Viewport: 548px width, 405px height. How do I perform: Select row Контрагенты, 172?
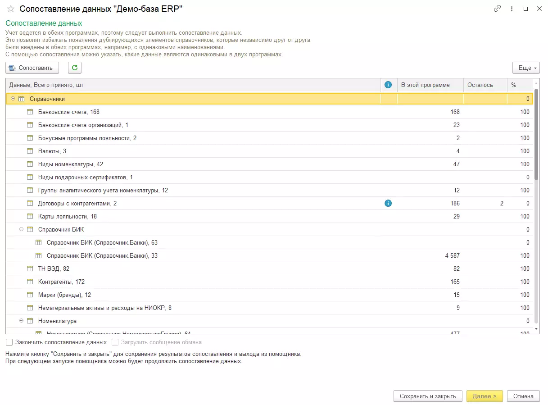[269, 282]
